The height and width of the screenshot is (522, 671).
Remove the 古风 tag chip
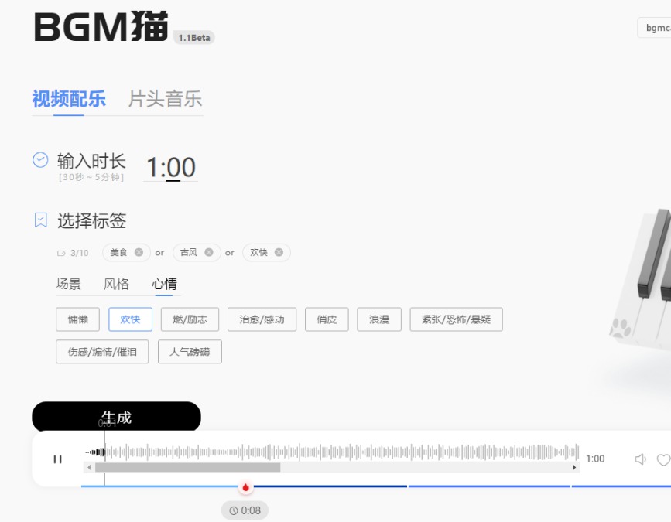[209, 252]
